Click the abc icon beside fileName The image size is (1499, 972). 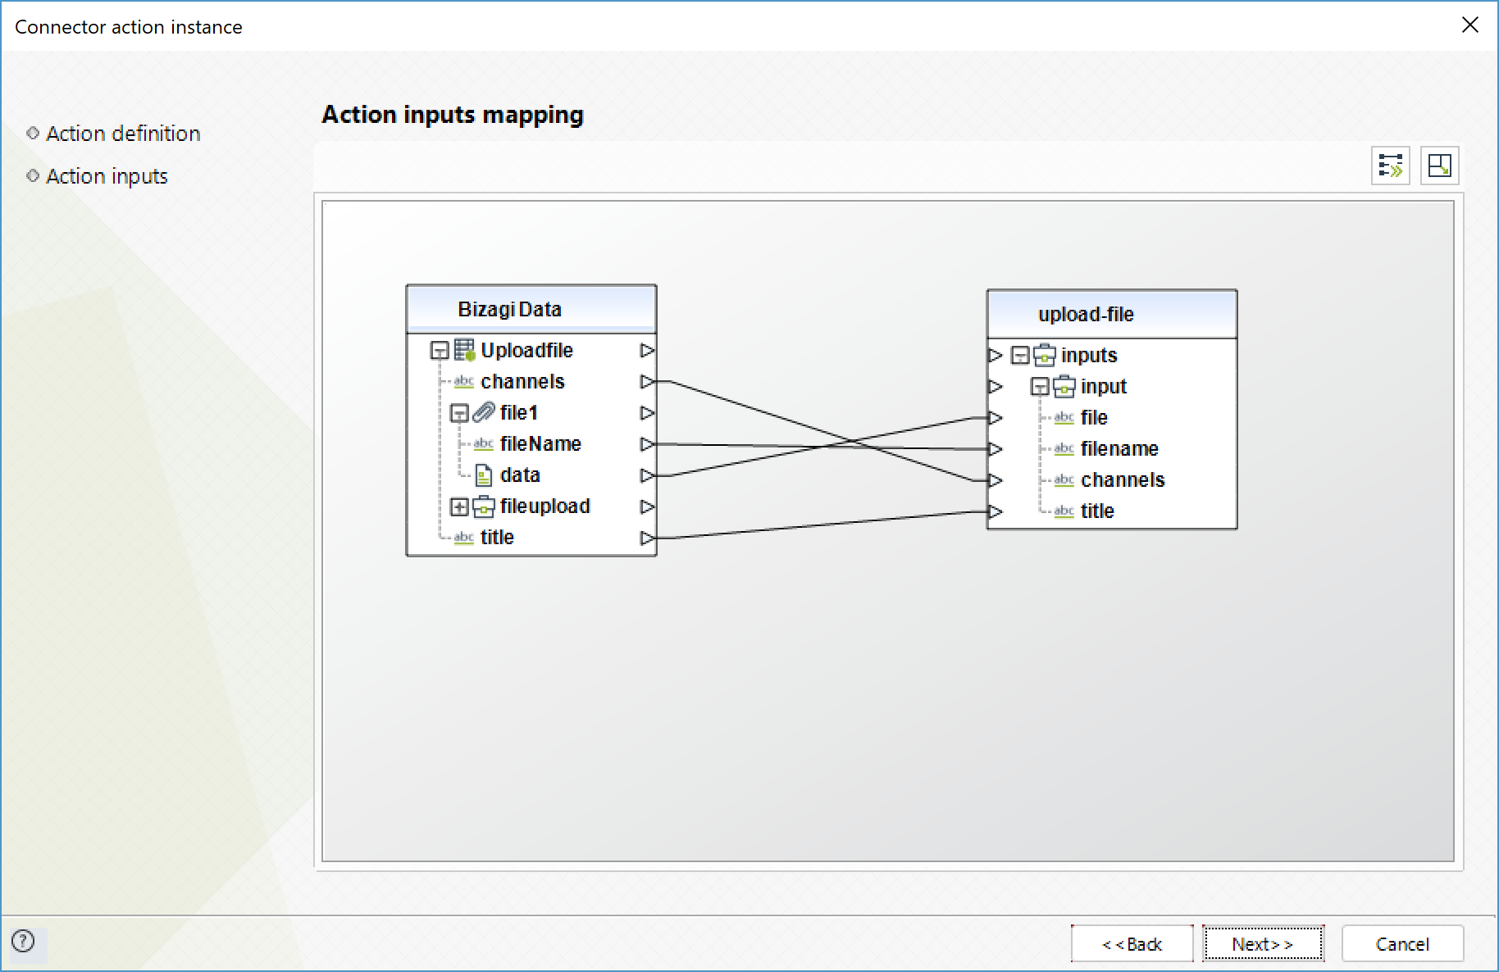click(x=484, y=444)
